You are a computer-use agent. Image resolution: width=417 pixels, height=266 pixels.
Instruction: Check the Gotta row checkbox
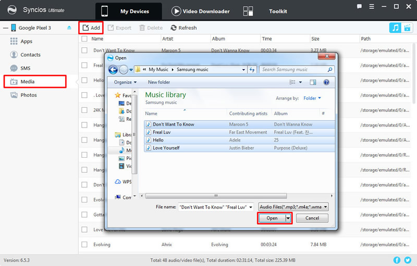pos(84,214)
